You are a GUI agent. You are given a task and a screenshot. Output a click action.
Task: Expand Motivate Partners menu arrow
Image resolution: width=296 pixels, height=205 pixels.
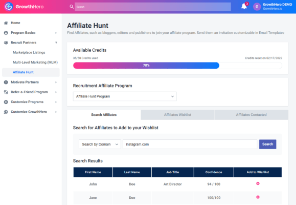tap(56, 82)
